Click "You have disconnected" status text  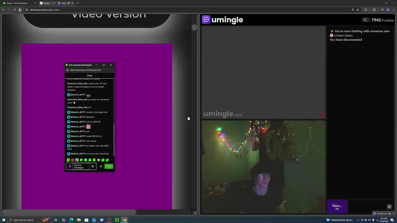pyautogui.click(x=346, y=40)
